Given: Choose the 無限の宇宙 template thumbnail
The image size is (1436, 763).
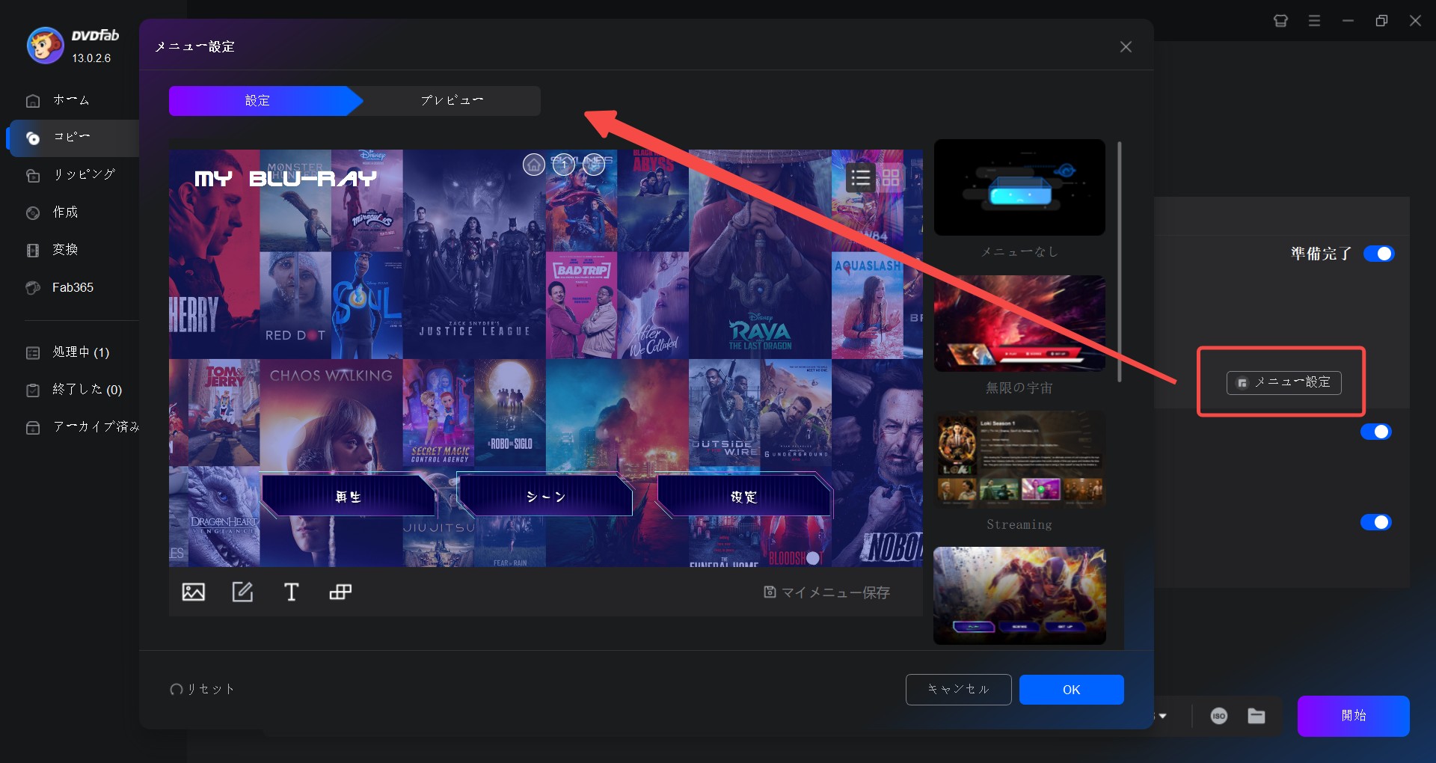Looking at the screenshot, I should pyautogui.click(x=1019, y=323).
